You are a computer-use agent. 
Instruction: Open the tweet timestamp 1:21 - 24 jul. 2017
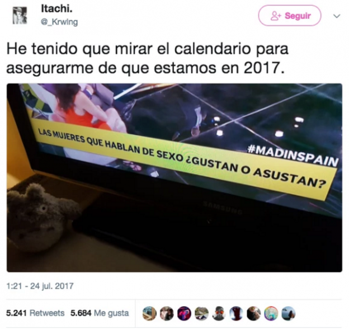pyautogui.click(x=40, y=286)
